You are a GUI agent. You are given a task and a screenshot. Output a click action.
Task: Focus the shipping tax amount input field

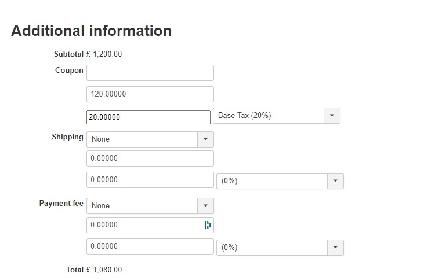150,180
